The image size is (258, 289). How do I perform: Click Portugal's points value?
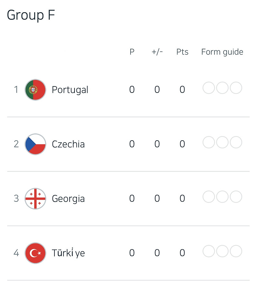(x=182, y=90)
